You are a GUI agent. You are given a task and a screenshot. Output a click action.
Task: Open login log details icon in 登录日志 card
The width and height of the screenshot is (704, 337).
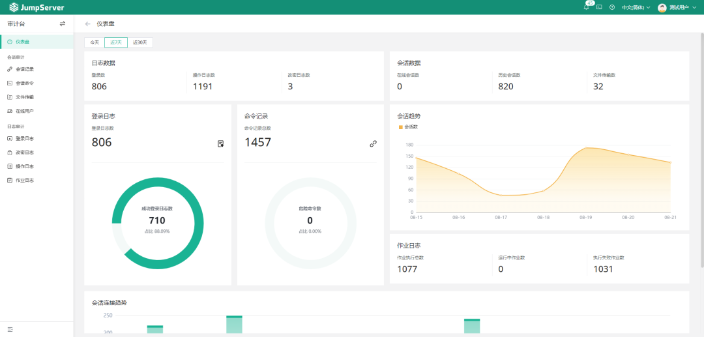(x=220, y=143)
